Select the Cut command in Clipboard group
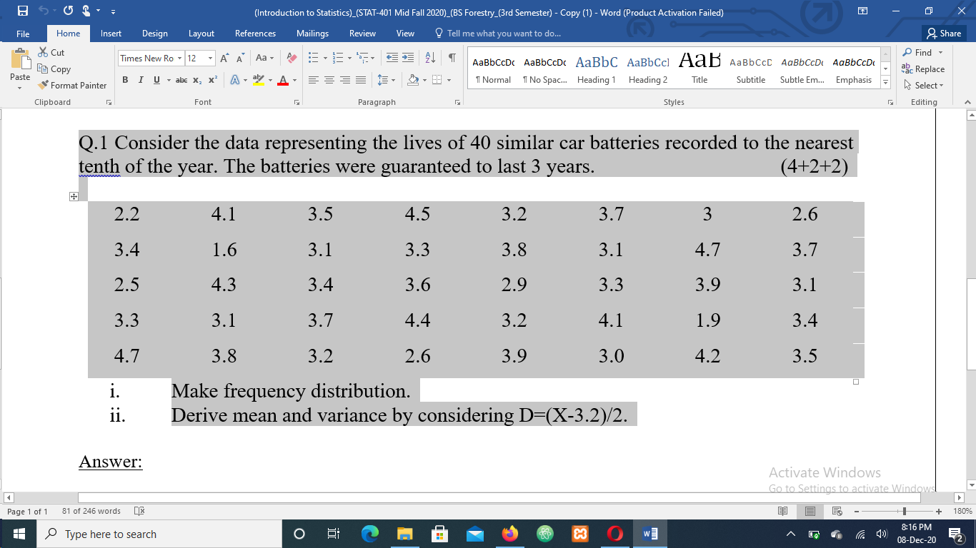The image size is (976, 548). (50, 52)
